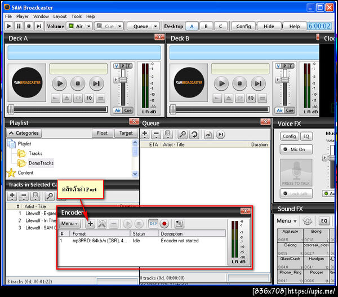
Task: Click the Target button in Playlist
Action: click(126, 133)
